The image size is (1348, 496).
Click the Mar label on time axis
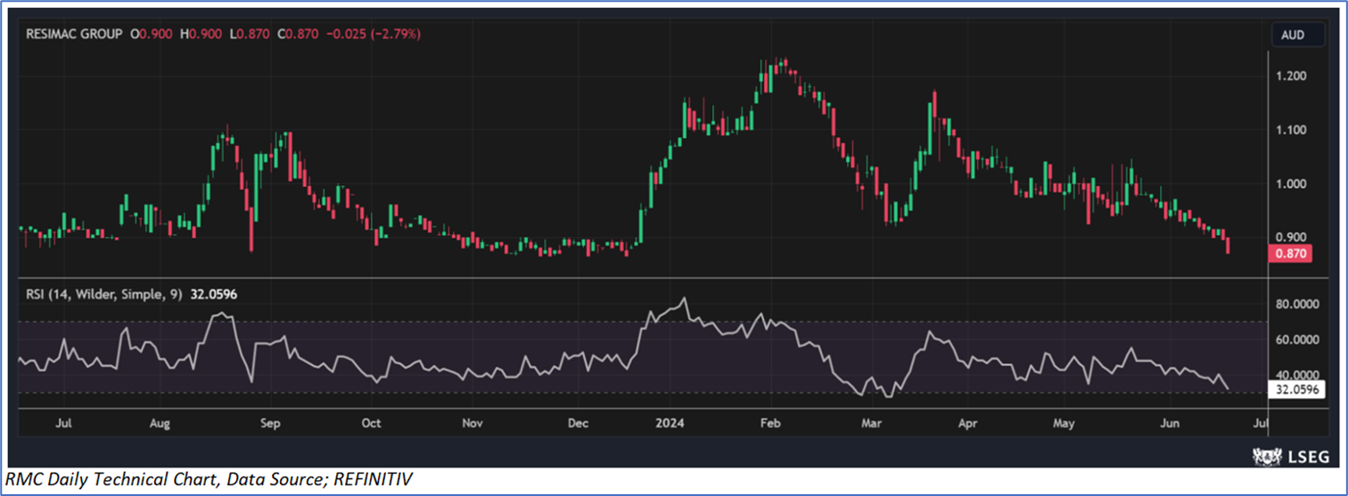(869, 424)
